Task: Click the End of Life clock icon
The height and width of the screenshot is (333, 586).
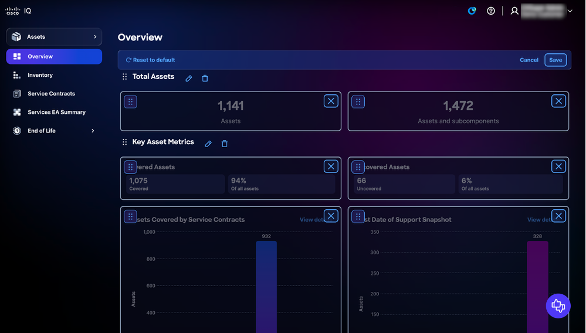Action: click(x=17, y=131)
